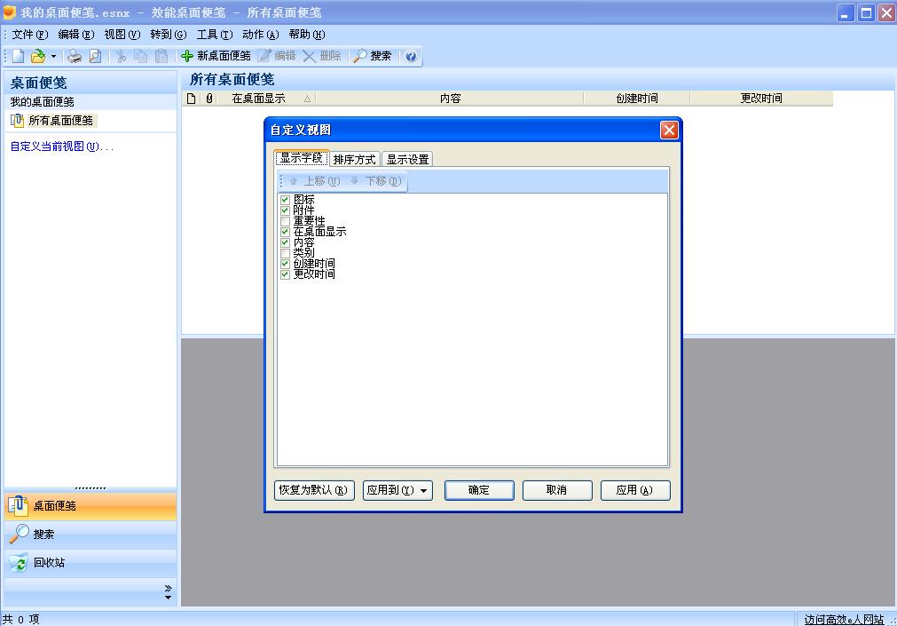
Task: Click the open folder toolbar icon
Action: point(38,56)
